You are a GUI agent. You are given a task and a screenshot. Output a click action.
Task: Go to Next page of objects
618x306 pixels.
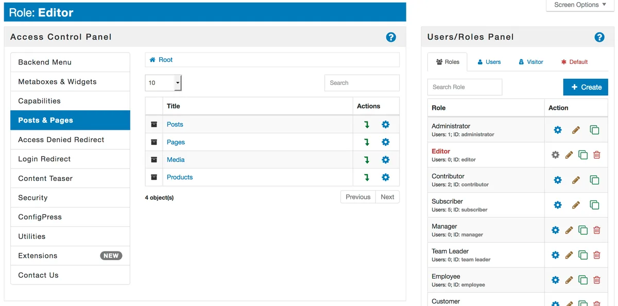pyautogui.click(x=387, y=197)
